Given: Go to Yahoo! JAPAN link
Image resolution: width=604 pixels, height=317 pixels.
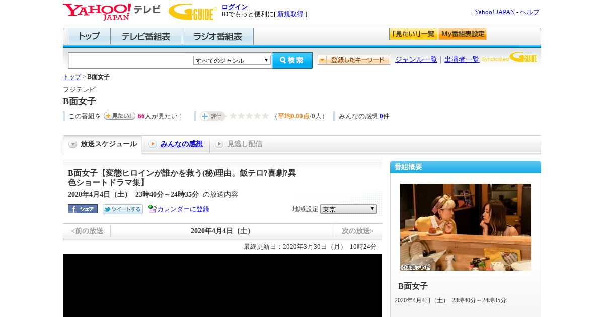Looking at the screenshot, I should [x=494, y=12].
